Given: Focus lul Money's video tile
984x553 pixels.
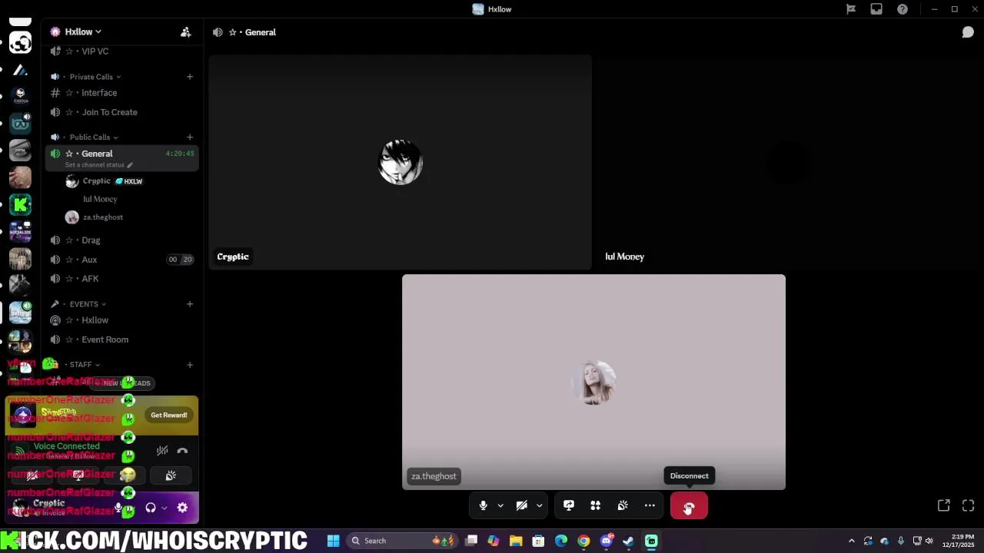Looking at the screenshot, I should point(788,162).
